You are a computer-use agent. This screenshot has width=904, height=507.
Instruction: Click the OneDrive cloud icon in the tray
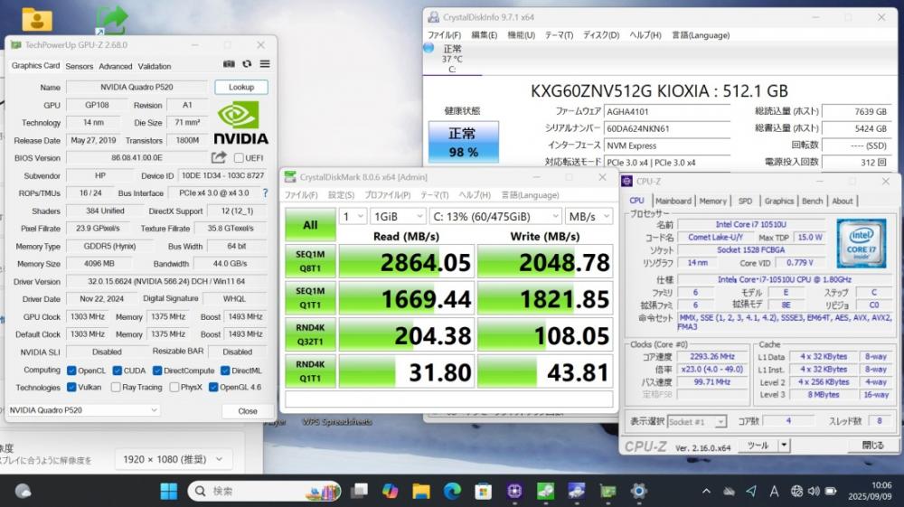[x=730, y=491]
